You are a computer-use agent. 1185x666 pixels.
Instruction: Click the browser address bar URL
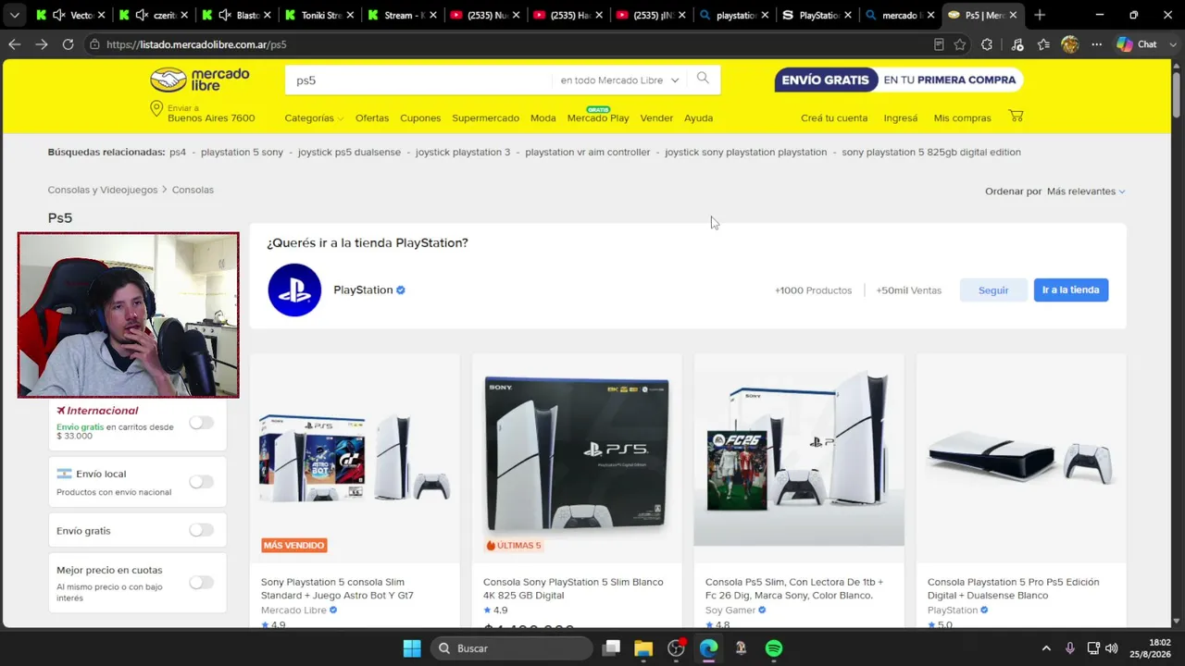coord(196,44)
